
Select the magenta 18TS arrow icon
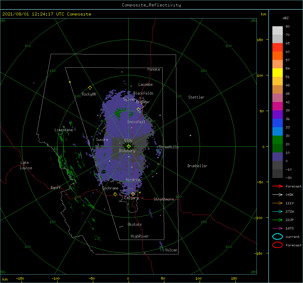click(x=277, y=228)
